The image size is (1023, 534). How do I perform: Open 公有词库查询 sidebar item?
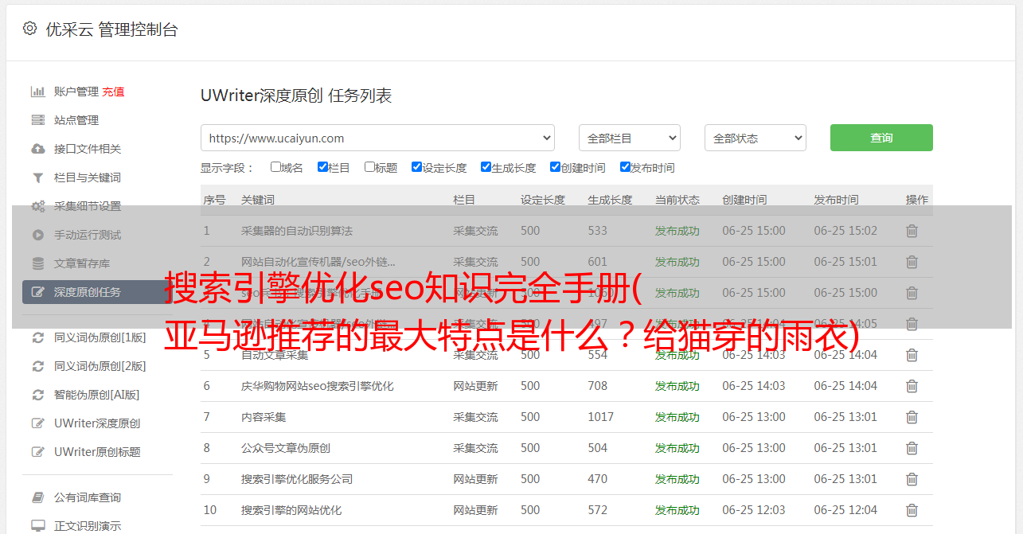[88, 497]
